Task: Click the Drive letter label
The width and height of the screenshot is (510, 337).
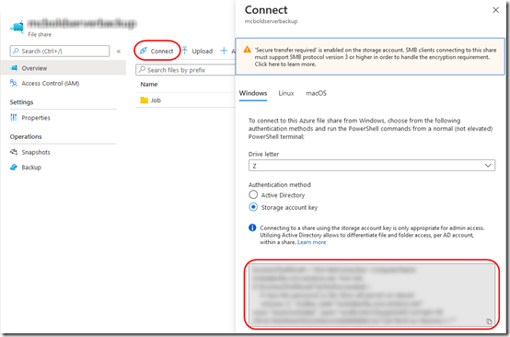Action: tap(263, 154)
